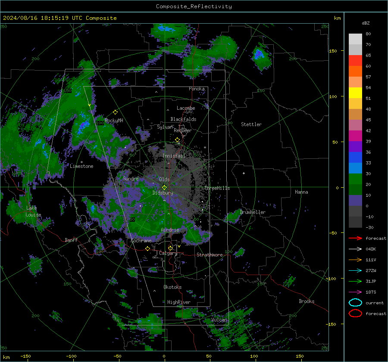
Task: Click the white plus marker west of Hanna
Action: pos(244,173)
